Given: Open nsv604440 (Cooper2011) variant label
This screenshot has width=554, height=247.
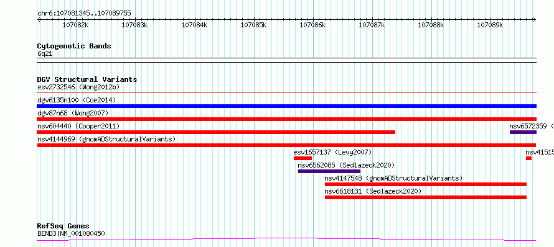Looking at the screenshot, I should coord(78,126).
